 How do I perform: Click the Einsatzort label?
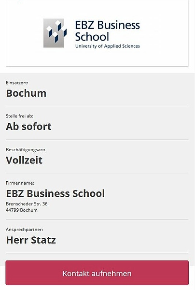17,83
